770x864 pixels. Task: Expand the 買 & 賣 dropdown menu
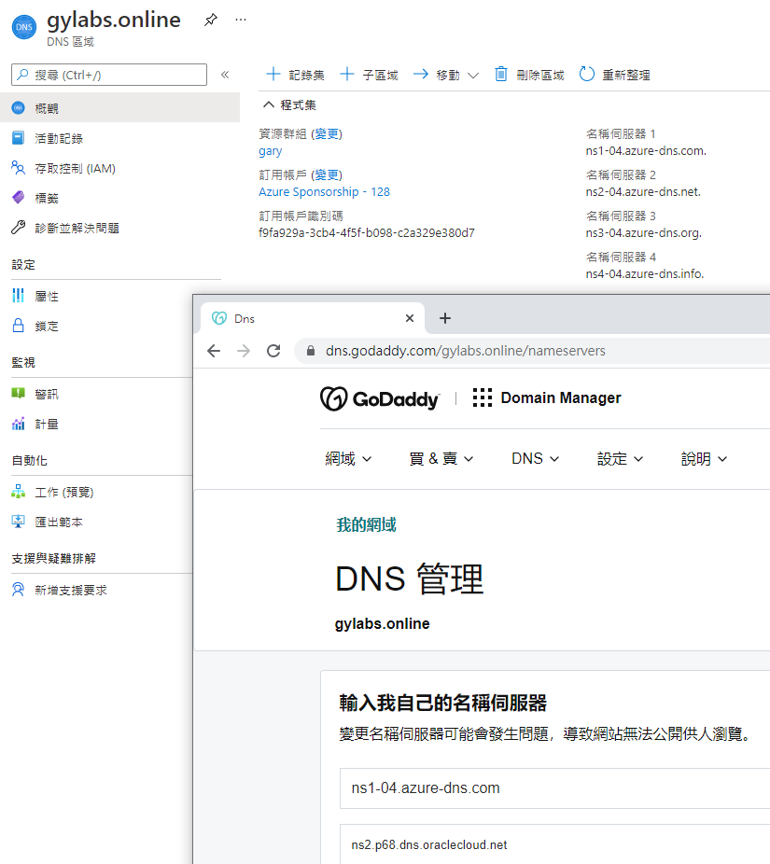441,458
